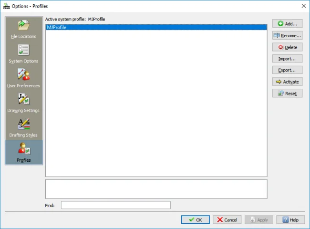
Task: Open the Drafting Styles icon
Action: (x=23, y=124)
